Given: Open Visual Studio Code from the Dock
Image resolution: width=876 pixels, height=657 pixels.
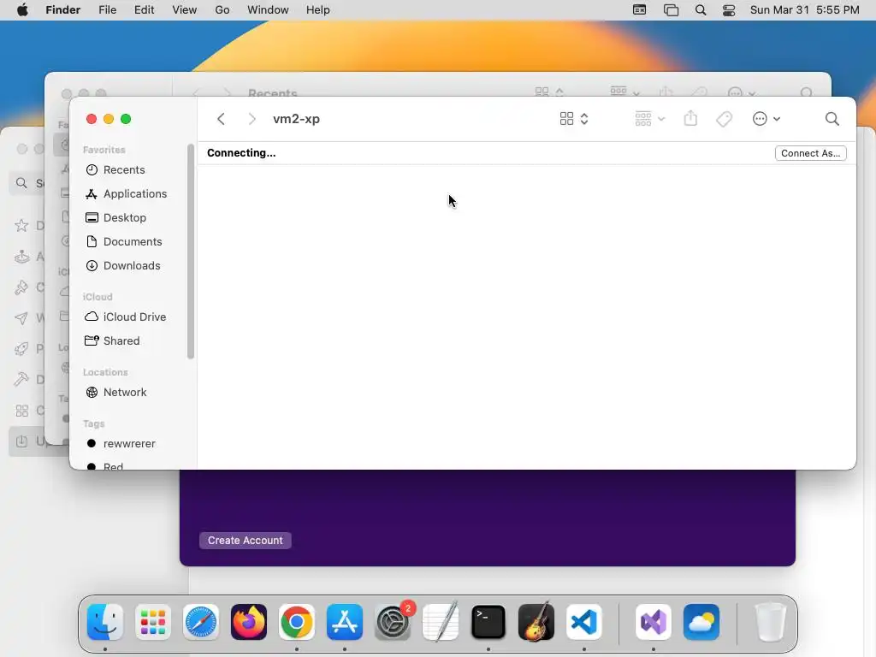Looking at the screenshot, I should coord(584,622).
